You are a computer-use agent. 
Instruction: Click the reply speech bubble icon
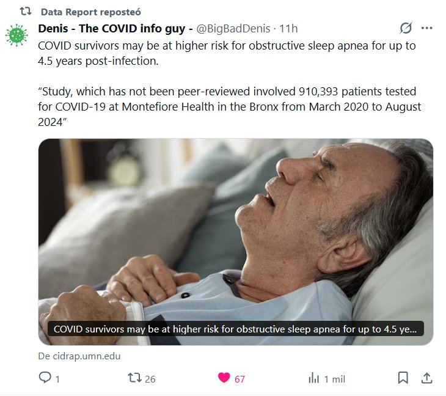coord(45,378)
